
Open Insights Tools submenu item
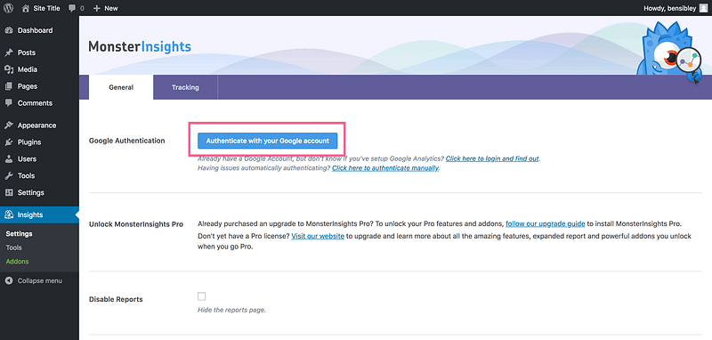(x=13, y=247)
